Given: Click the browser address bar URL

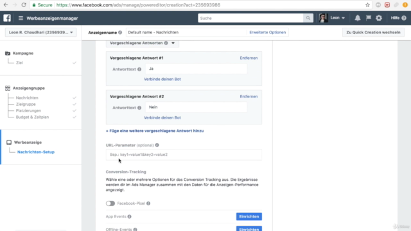Looking at the screenshot, I should point(139,5).
